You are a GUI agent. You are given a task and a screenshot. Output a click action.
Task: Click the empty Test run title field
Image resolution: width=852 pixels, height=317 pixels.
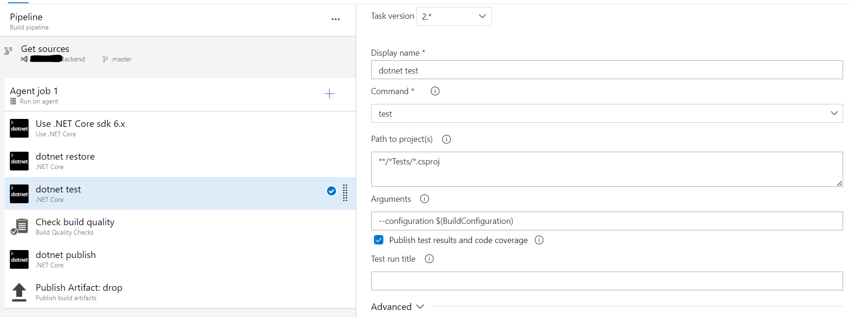point(607,281)
